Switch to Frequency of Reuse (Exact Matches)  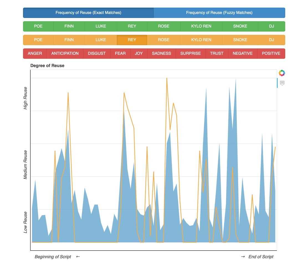click(88, 13)
